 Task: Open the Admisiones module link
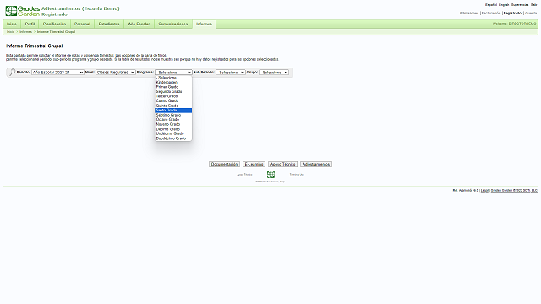point(469,14)
